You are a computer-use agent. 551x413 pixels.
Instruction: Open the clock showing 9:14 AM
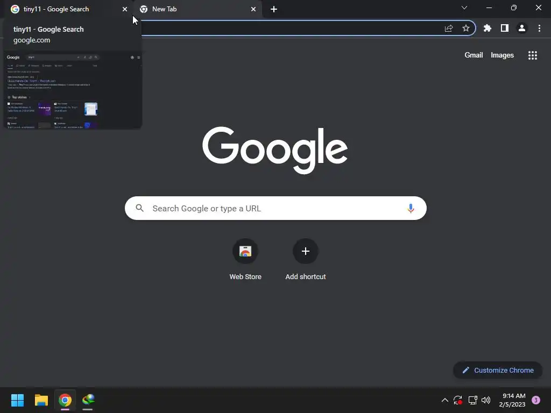[x=512, y=400]
